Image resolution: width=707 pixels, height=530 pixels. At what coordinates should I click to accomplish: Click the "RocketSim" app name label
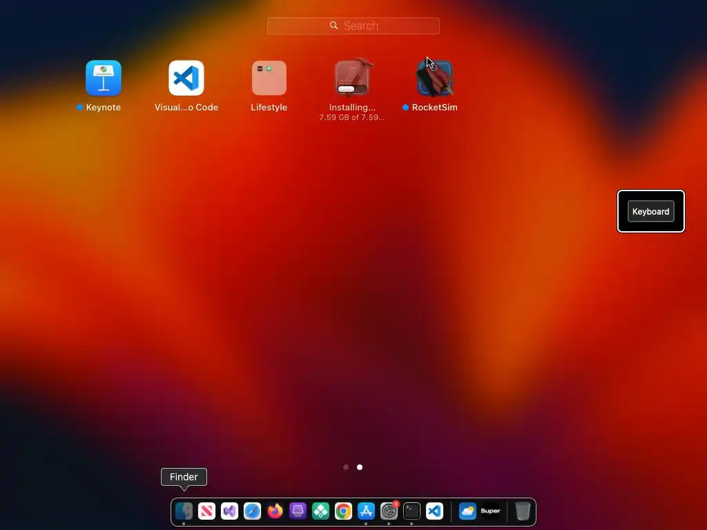pos(435,107)
